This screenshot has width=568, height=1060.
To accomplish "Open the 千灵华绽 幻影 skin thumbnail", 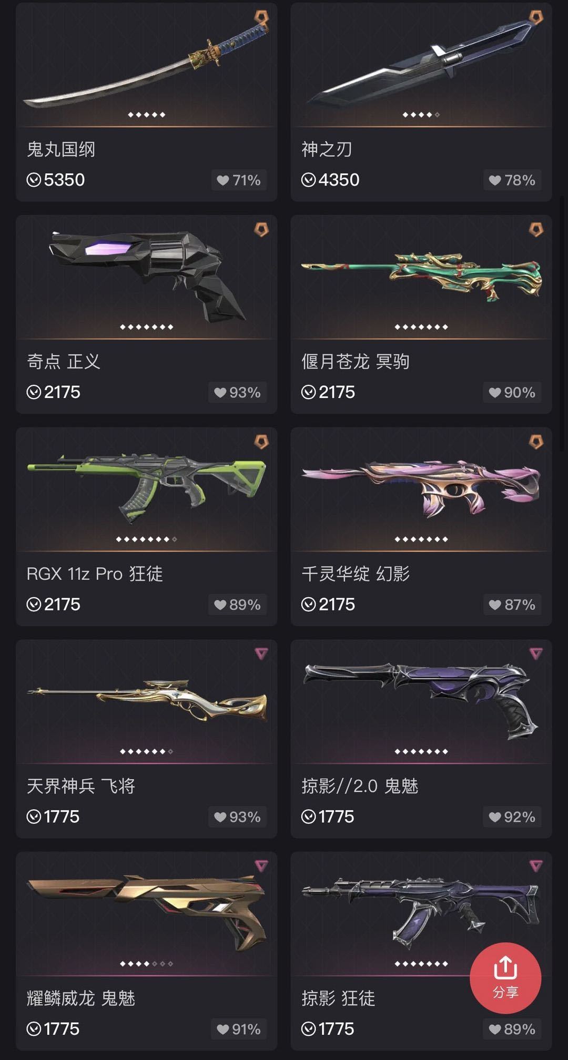I will coord(421,489).
